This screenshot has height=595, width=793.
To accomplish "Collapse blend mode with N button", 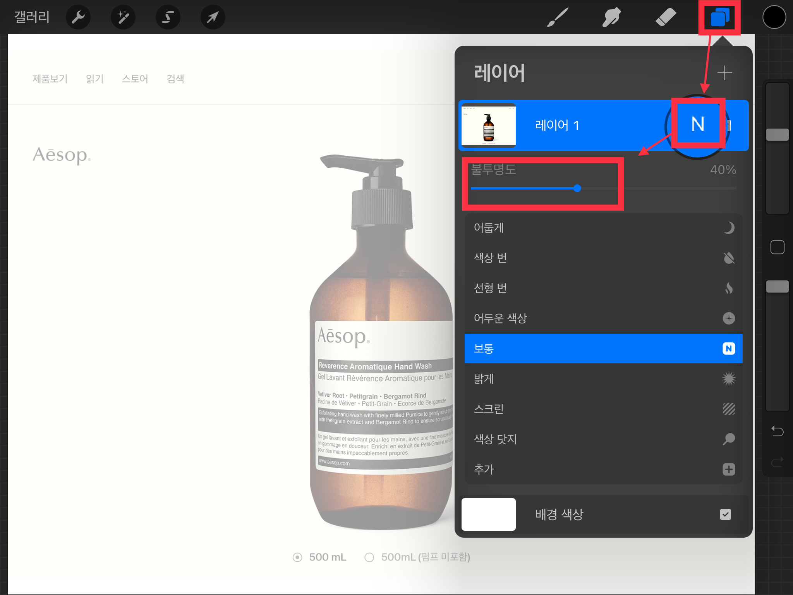I will [x=697, y=124].
